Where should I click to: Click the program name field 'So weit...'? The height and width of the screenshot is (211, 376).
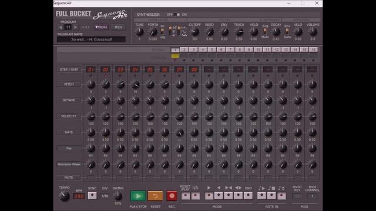click(92, 39)
